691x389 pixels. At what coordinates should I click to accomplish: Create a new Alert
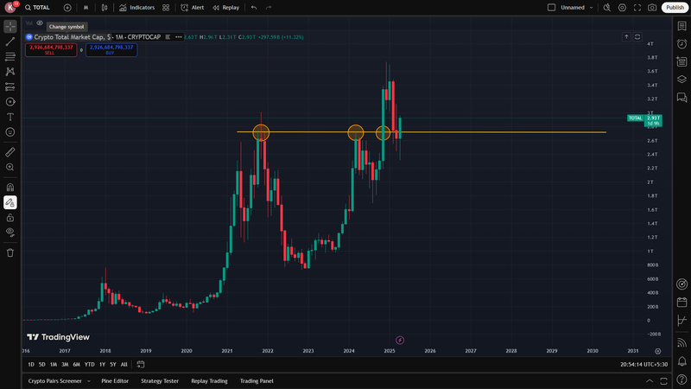click(193, 8)
